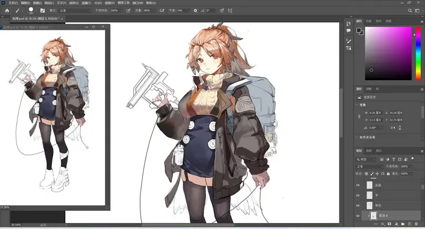Open the rotation angle dropdown
The height and width of the screenshot is (229, 425).
381,128
